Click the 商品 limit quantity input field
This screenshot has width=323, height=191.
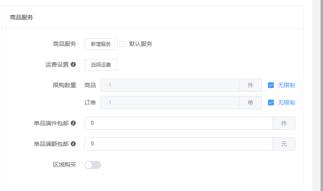tap(170, 85)
